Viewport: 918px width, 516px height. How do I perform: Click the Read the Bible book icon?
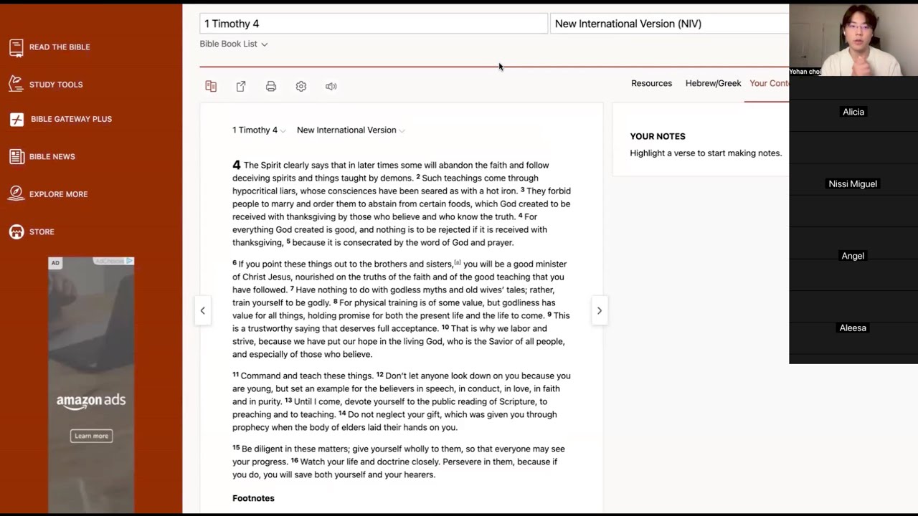pyautogui.click(x=16, y=47)
